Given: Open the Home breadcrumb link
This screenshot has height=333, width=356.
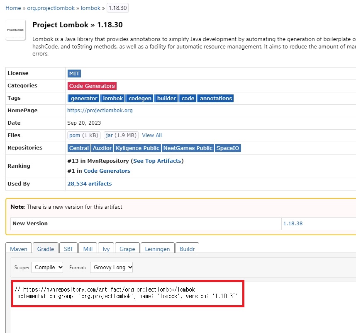Looking at the screenshot, I should (13, 8).
